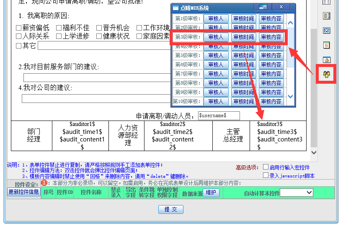Click the 更新控件信息 button
The height and width of the screenshot is (226, 343).
[24, 192]
